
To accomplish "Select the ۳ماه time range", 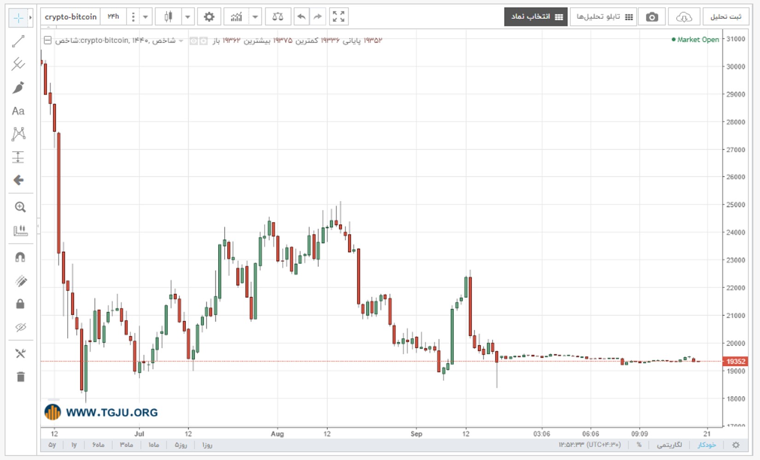I will [126, 445].
